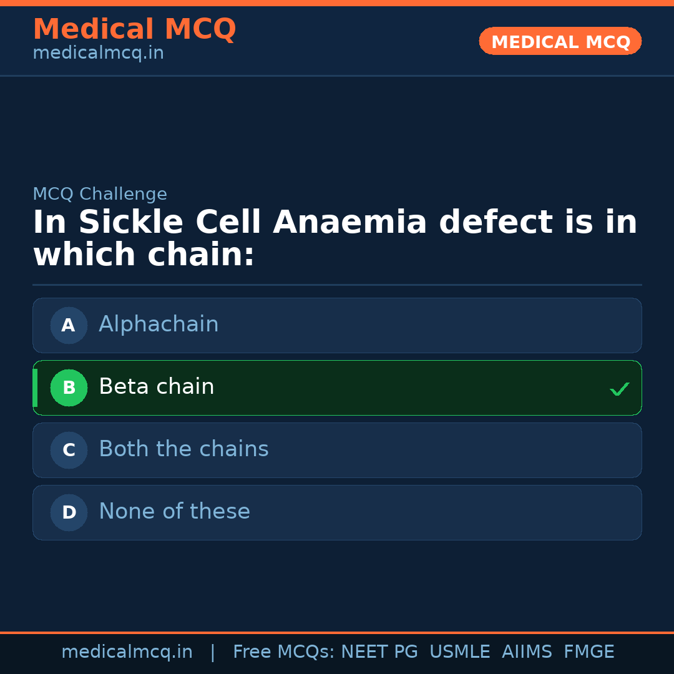Viewport: 674px width, 674px height.
Task: Pick the "Both the chains" answer text
Action: click(183, 449)
